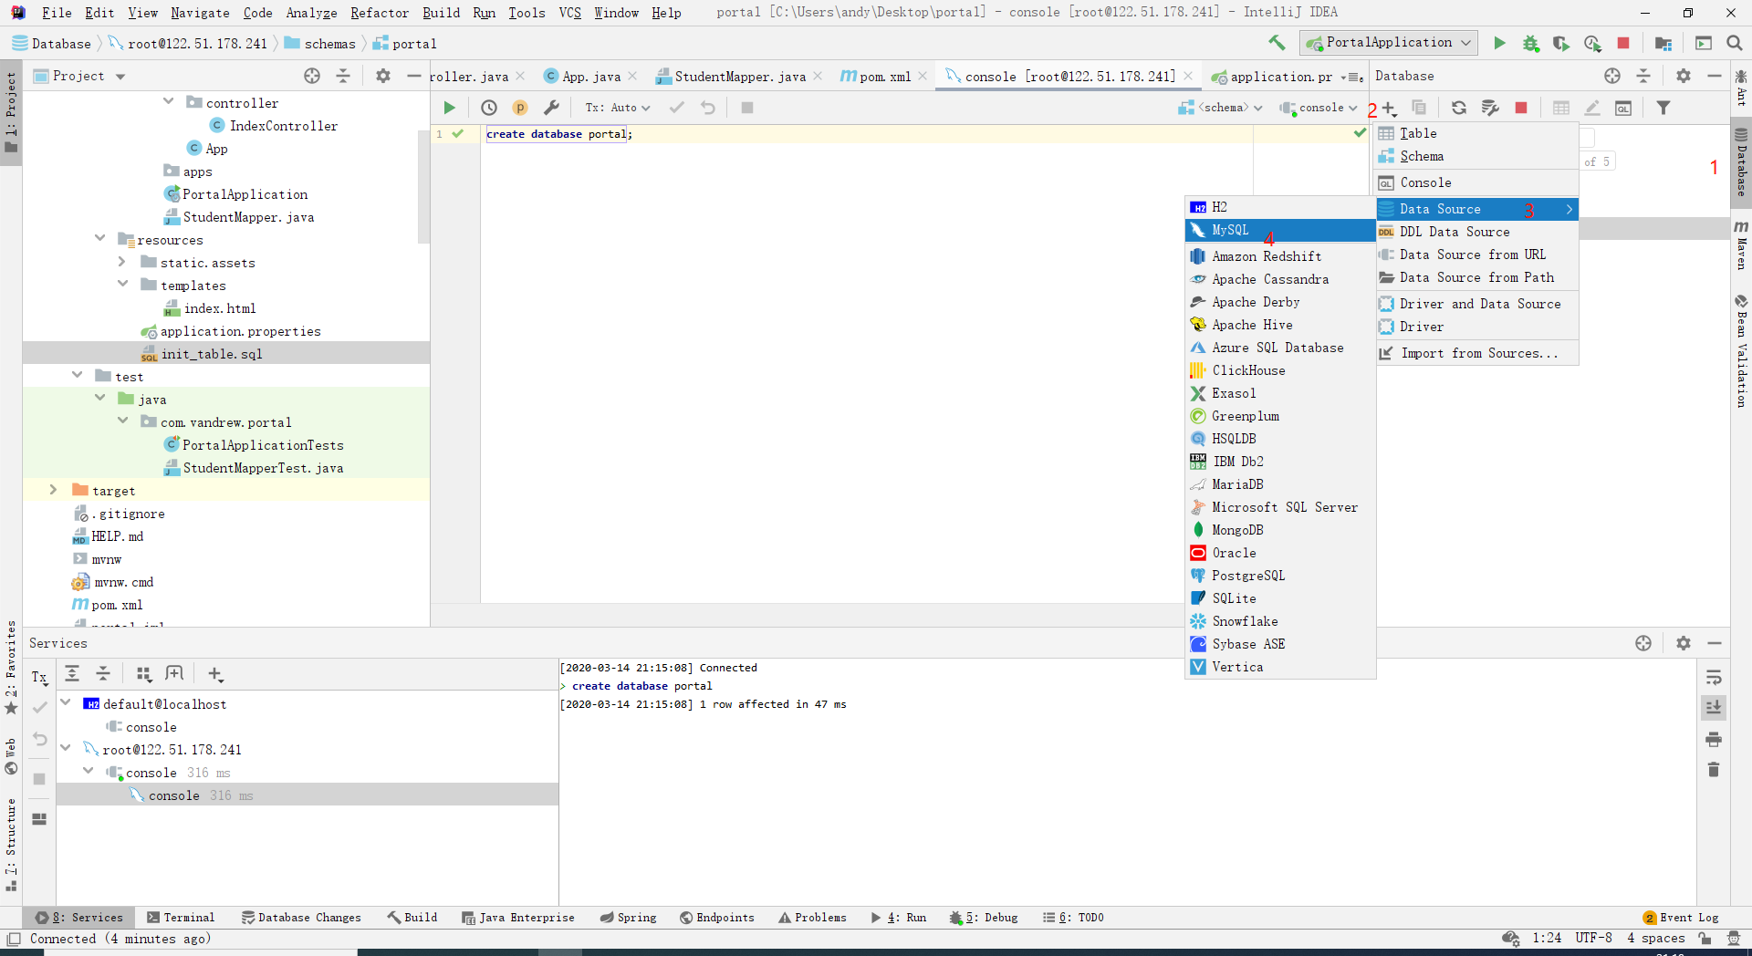Open console settings wrench

(x=551, y=108)
